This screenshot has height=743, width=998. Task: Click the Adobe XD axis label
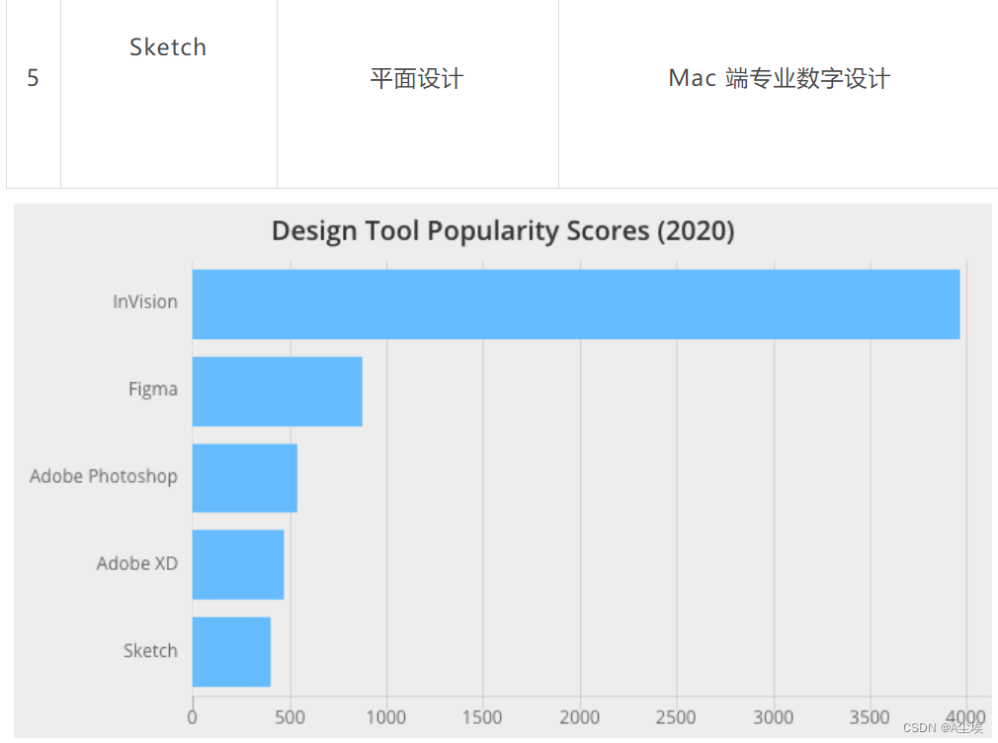click(x=136, y=563)
